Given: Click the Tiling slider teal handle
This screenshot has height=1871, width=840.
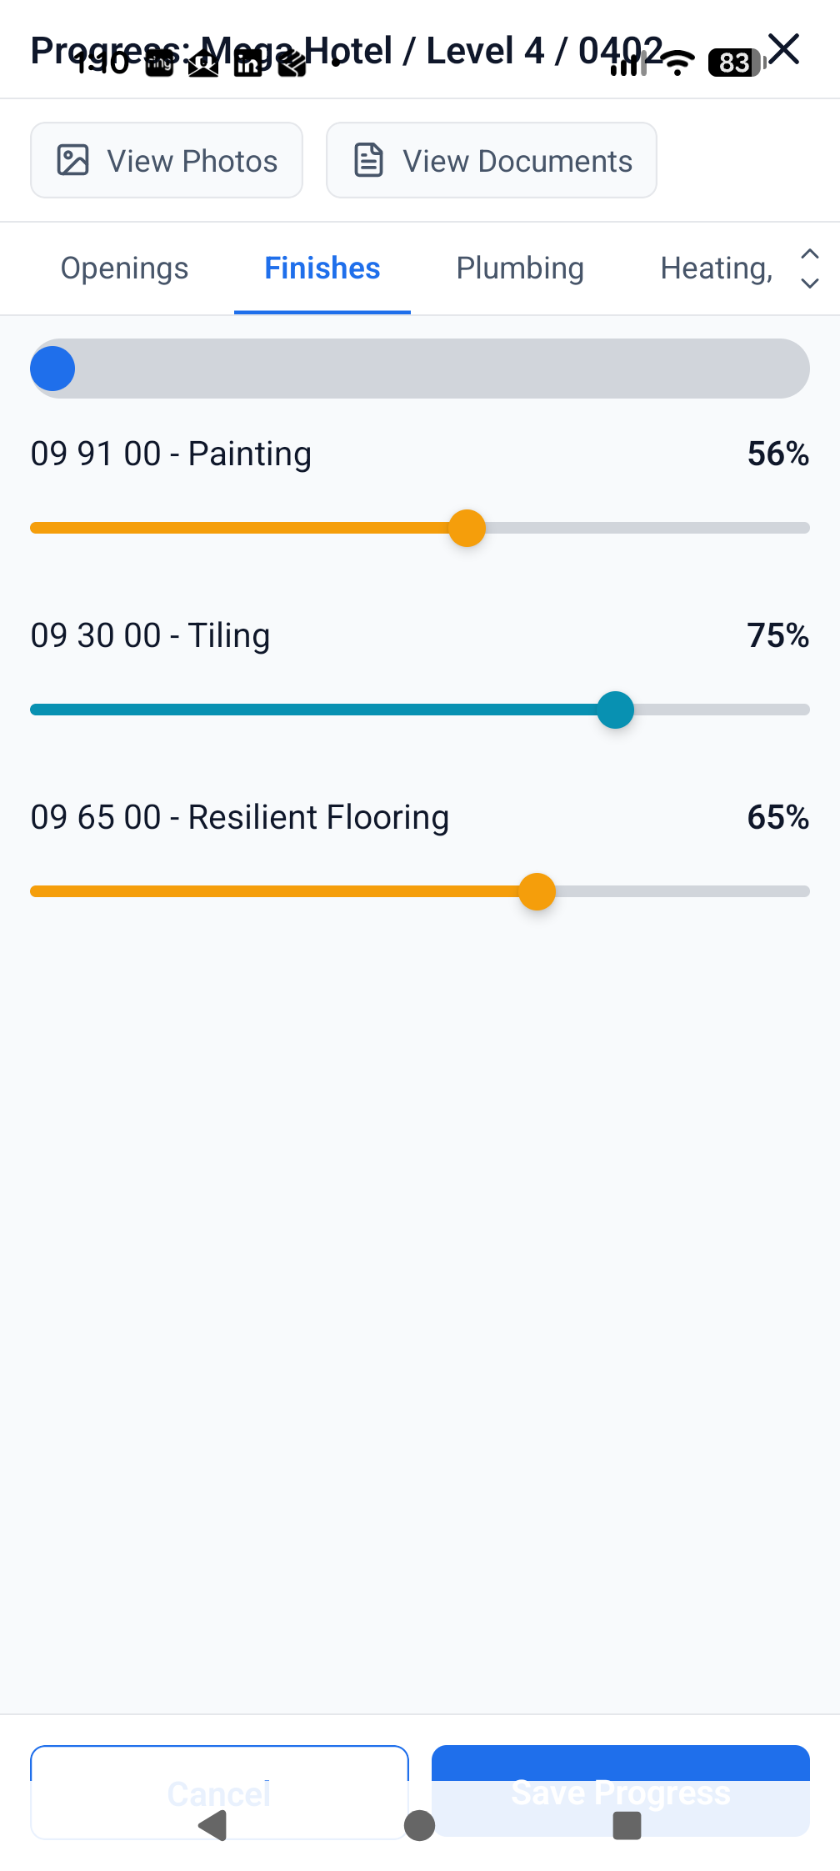Looking at the screenshot, I should tap(616, 710).
